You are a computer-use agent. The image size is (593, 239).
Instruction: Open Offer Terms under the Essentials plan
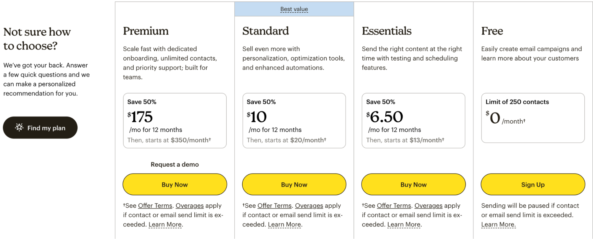tap(394, 205)
